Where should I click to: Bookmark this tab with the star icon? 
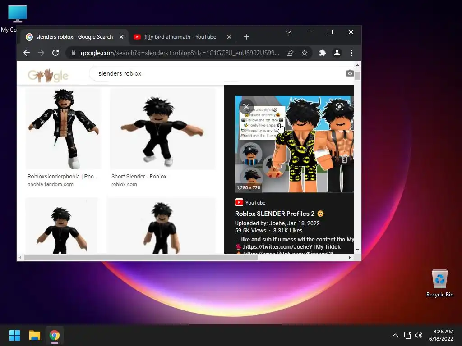pos(305,53)
